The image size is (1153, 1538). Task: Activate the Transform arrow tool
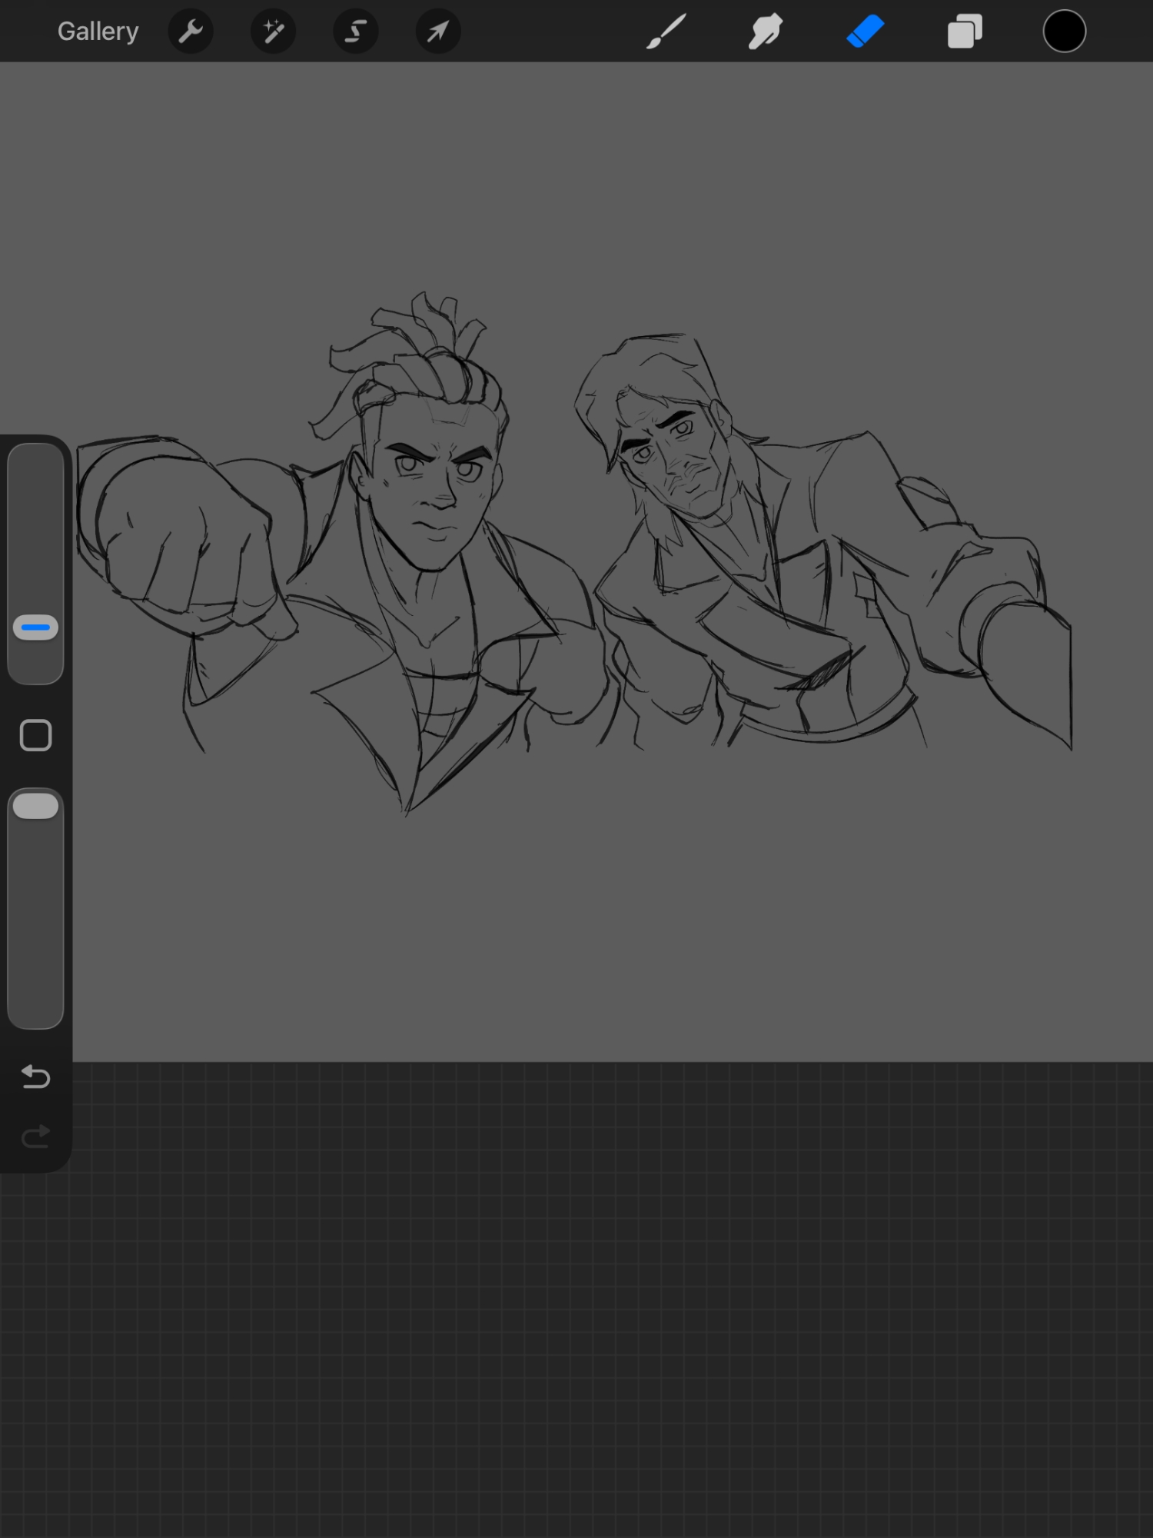[437, 32]
